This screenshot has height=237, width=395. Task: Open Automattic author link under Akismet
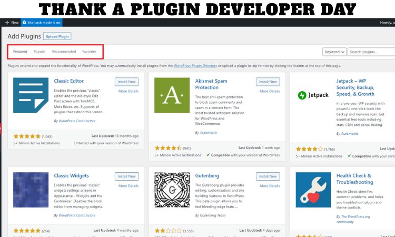[209, 133]
